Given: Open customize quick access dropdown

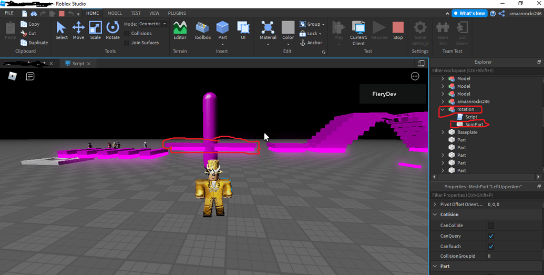Looking at the screenshot, I should (x=78, y=14).
